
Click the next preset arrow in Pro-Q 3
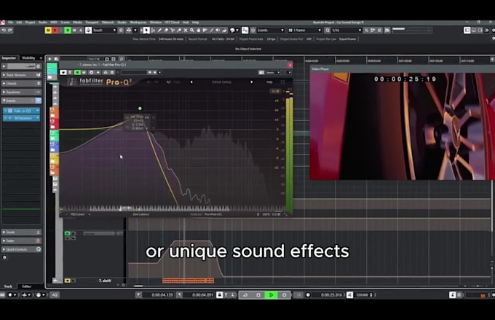[x=252, y=82]
